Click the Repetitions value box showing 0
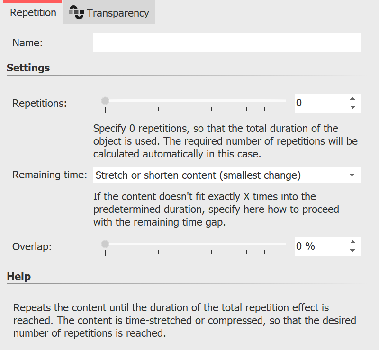The image size is (379, 350). (x=317, y=103)
